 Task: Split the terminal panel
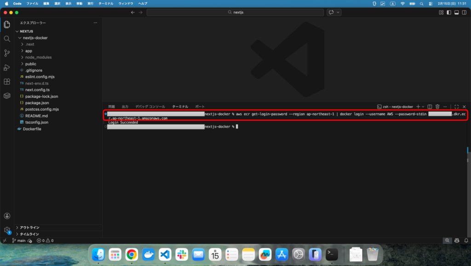coord(430,107)
